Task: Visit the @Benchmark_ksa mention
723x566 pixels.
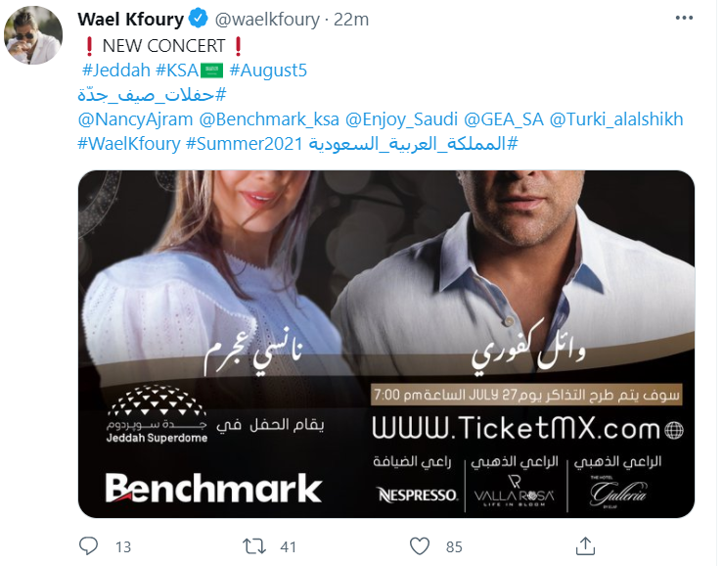Action: point(269,119)
